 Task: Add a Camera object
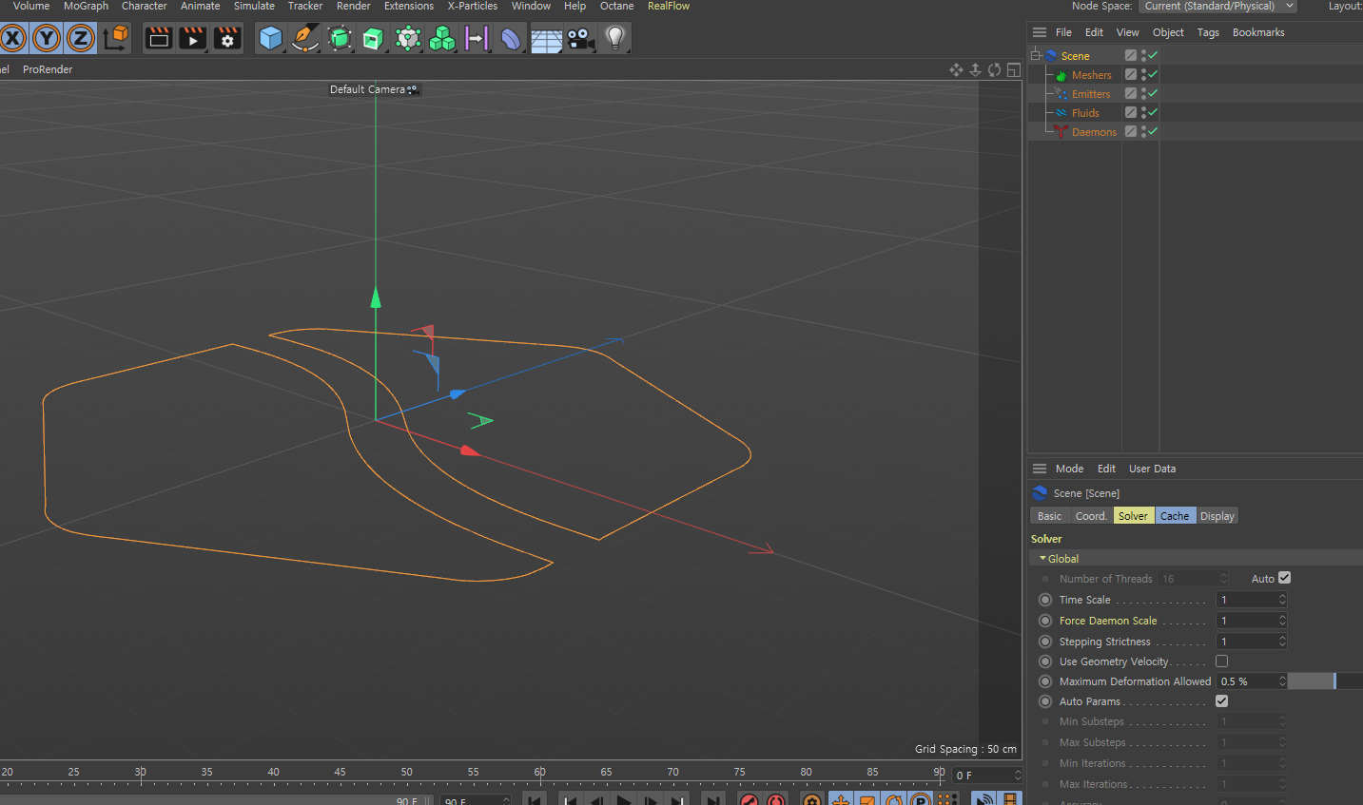580,38
